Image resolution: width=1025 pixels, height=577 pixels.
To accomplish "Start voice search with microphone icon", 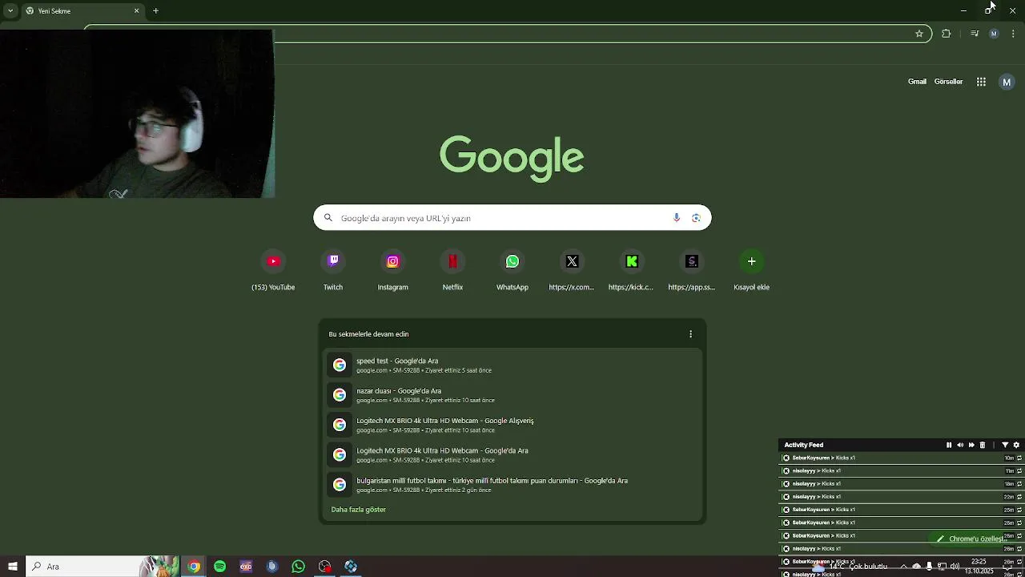I will (677, 218).
